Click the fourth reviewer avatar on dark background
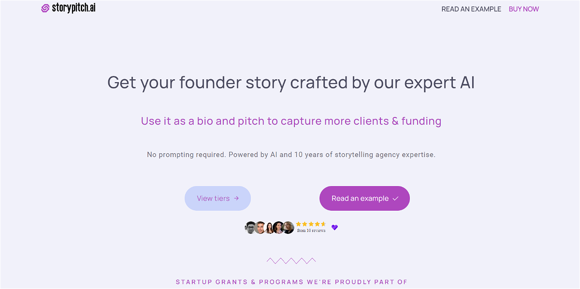Viewport: 580px width, 289px height. pyautogui.click(x=278, y=228)
